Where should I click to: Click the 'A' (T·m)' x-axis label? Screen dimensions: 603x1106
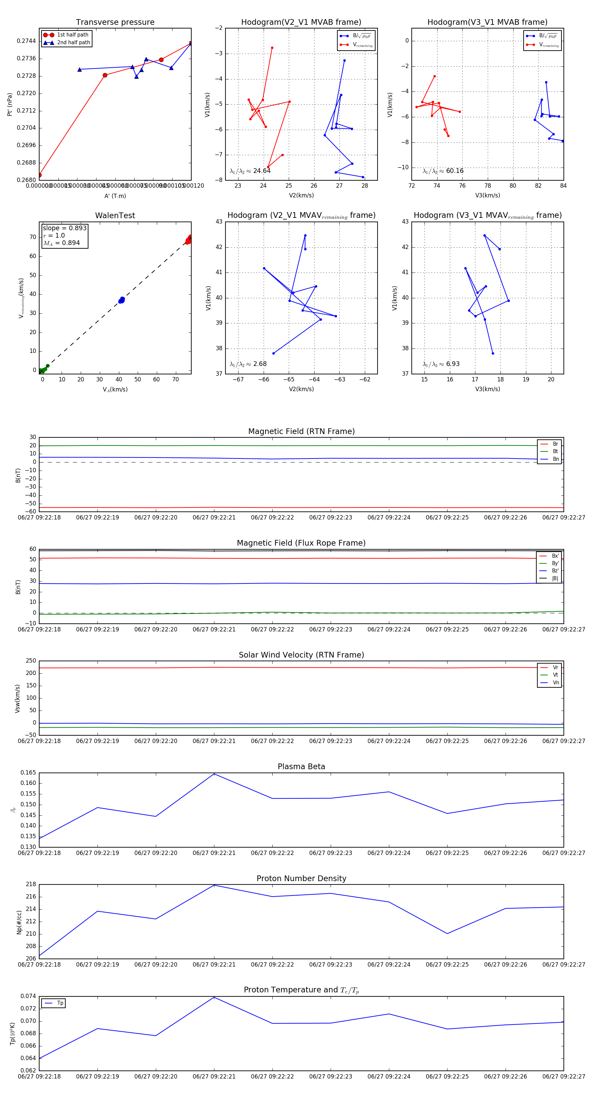coord(115,196)
